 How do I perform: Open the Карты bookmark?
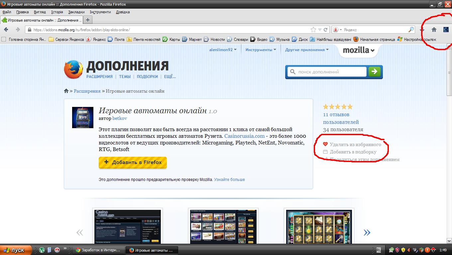(171, 39)
